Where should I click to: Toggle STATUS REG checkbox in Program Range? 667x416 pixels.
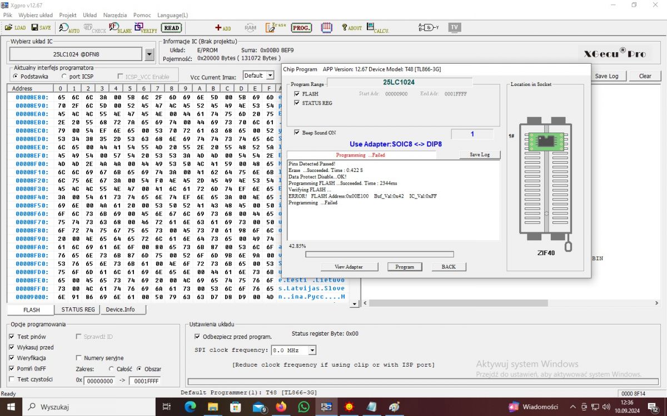click(x=297, y=103)
